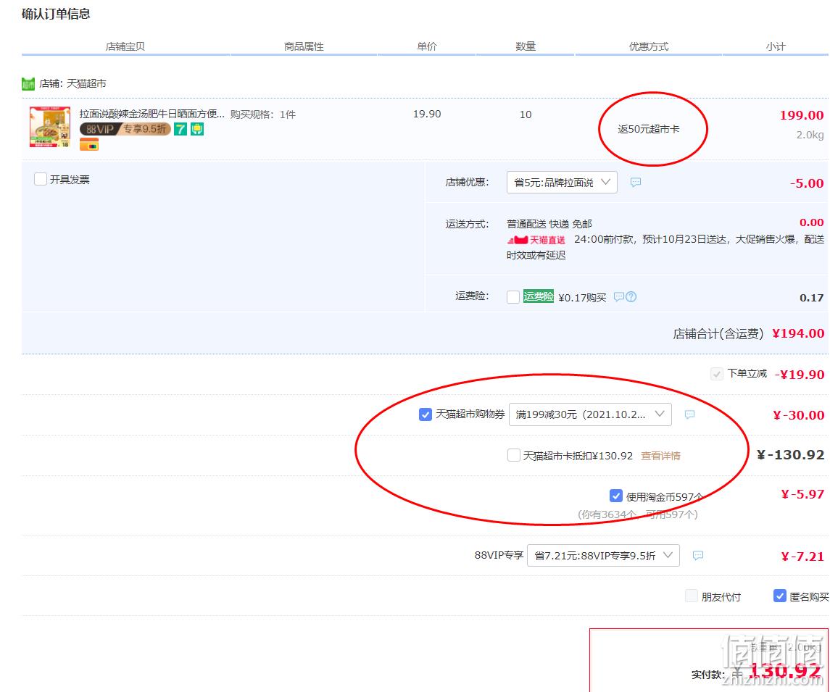The width and height of the screenshot is (830, 692).
Task: Click the 2.0kg weight under the subtotal
Action: point(810,135)
